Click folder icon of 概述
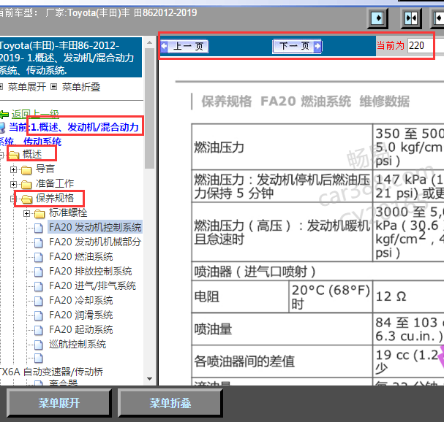Viewport: 444px width, 422px height. (14, 156)
